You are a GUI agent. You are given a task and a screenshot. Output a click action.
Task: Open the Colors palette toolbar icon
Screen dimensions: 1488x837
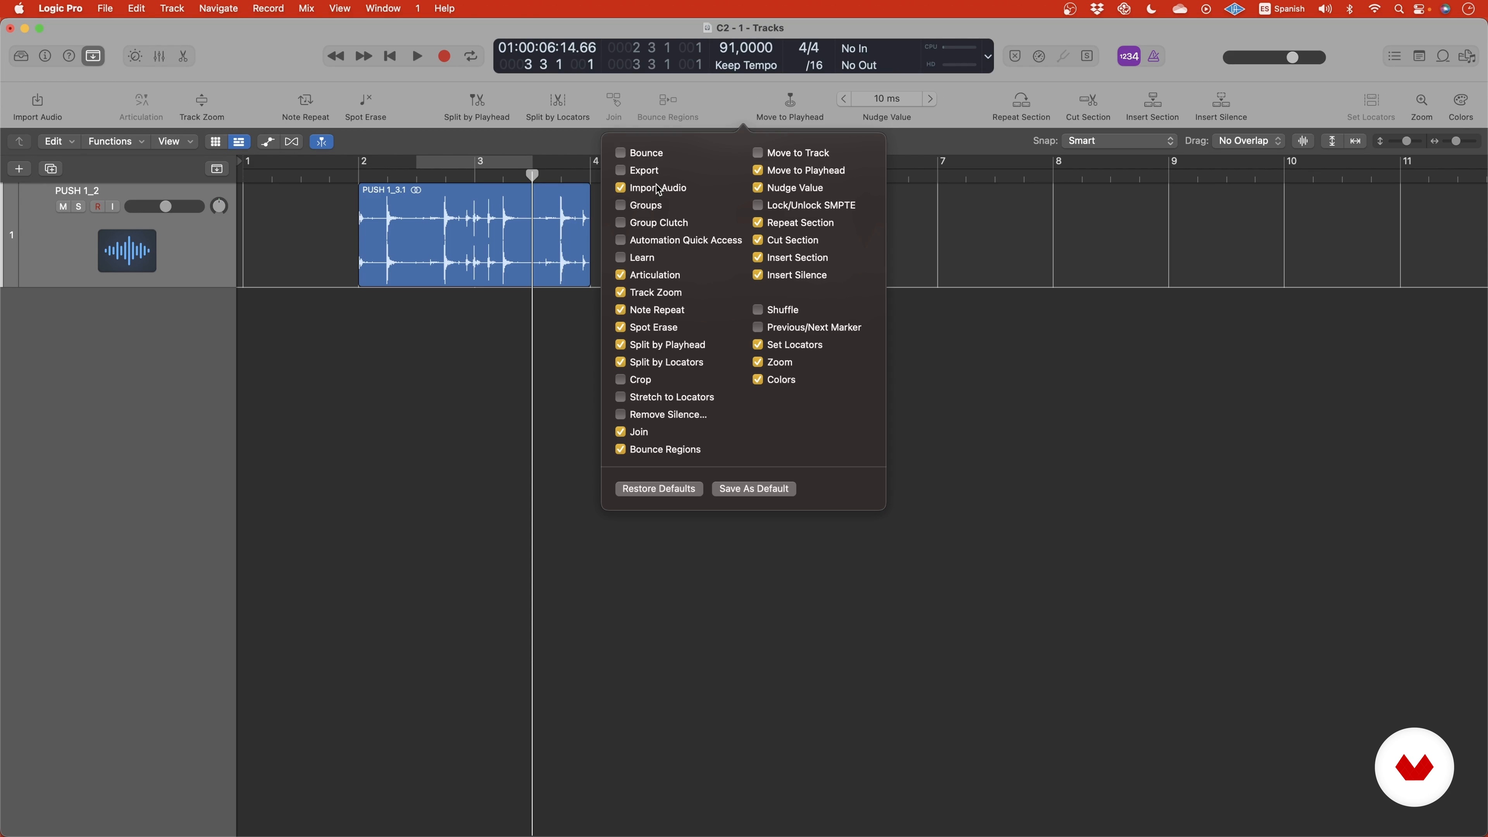coord(1461,100)
